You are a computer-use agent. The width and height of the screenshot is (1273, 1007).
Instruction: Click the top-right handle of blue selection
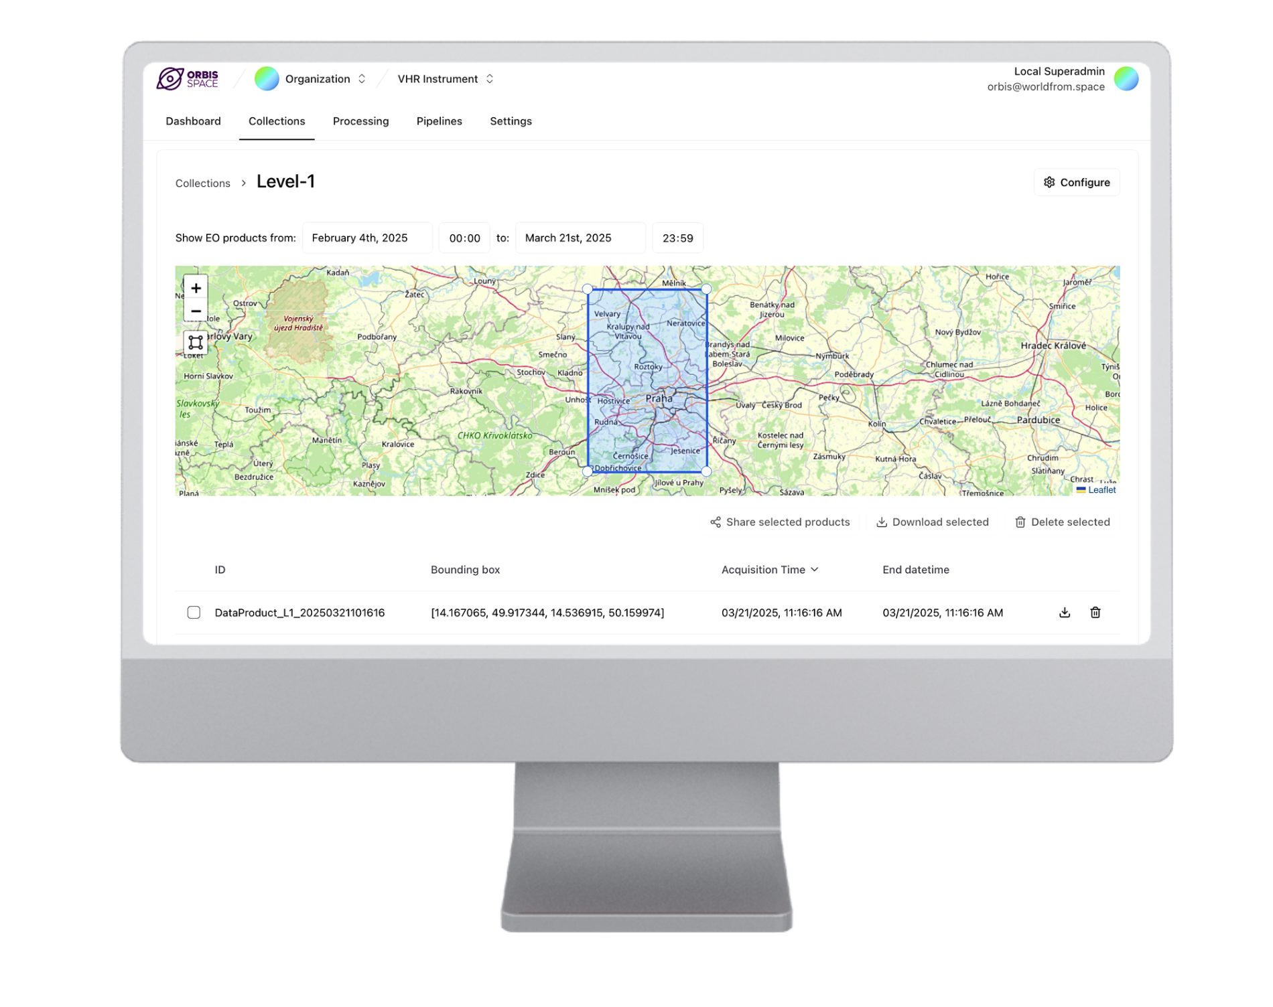click(706, 289)
